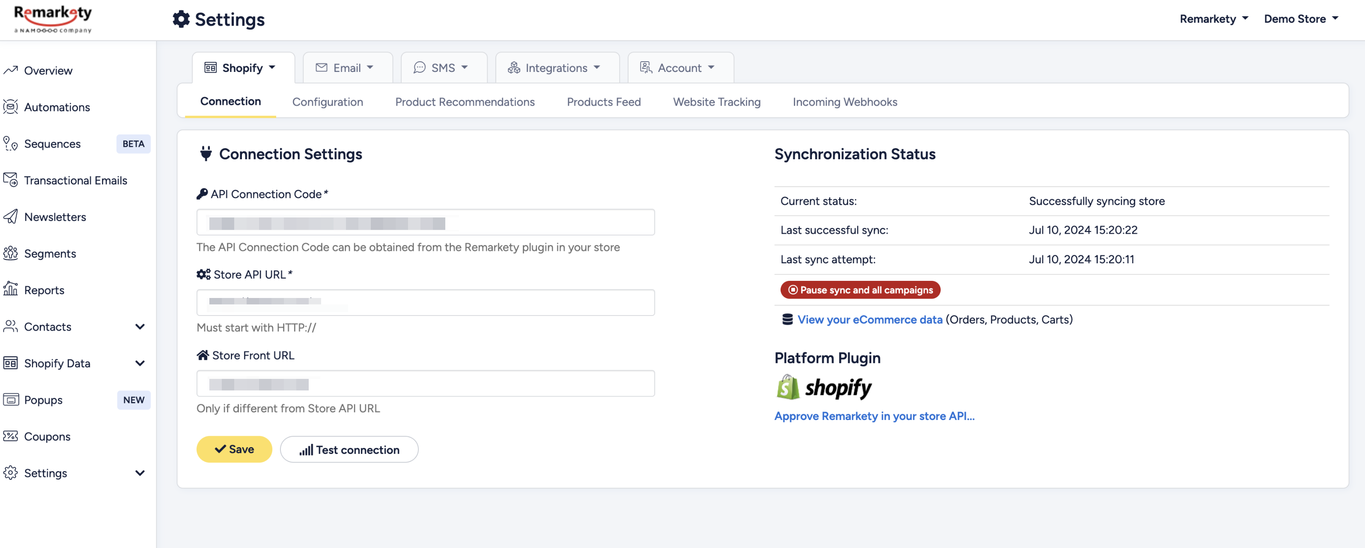Open the Demo Store dropdown
Viewport: 1365px width, 548px height.
1301,18
